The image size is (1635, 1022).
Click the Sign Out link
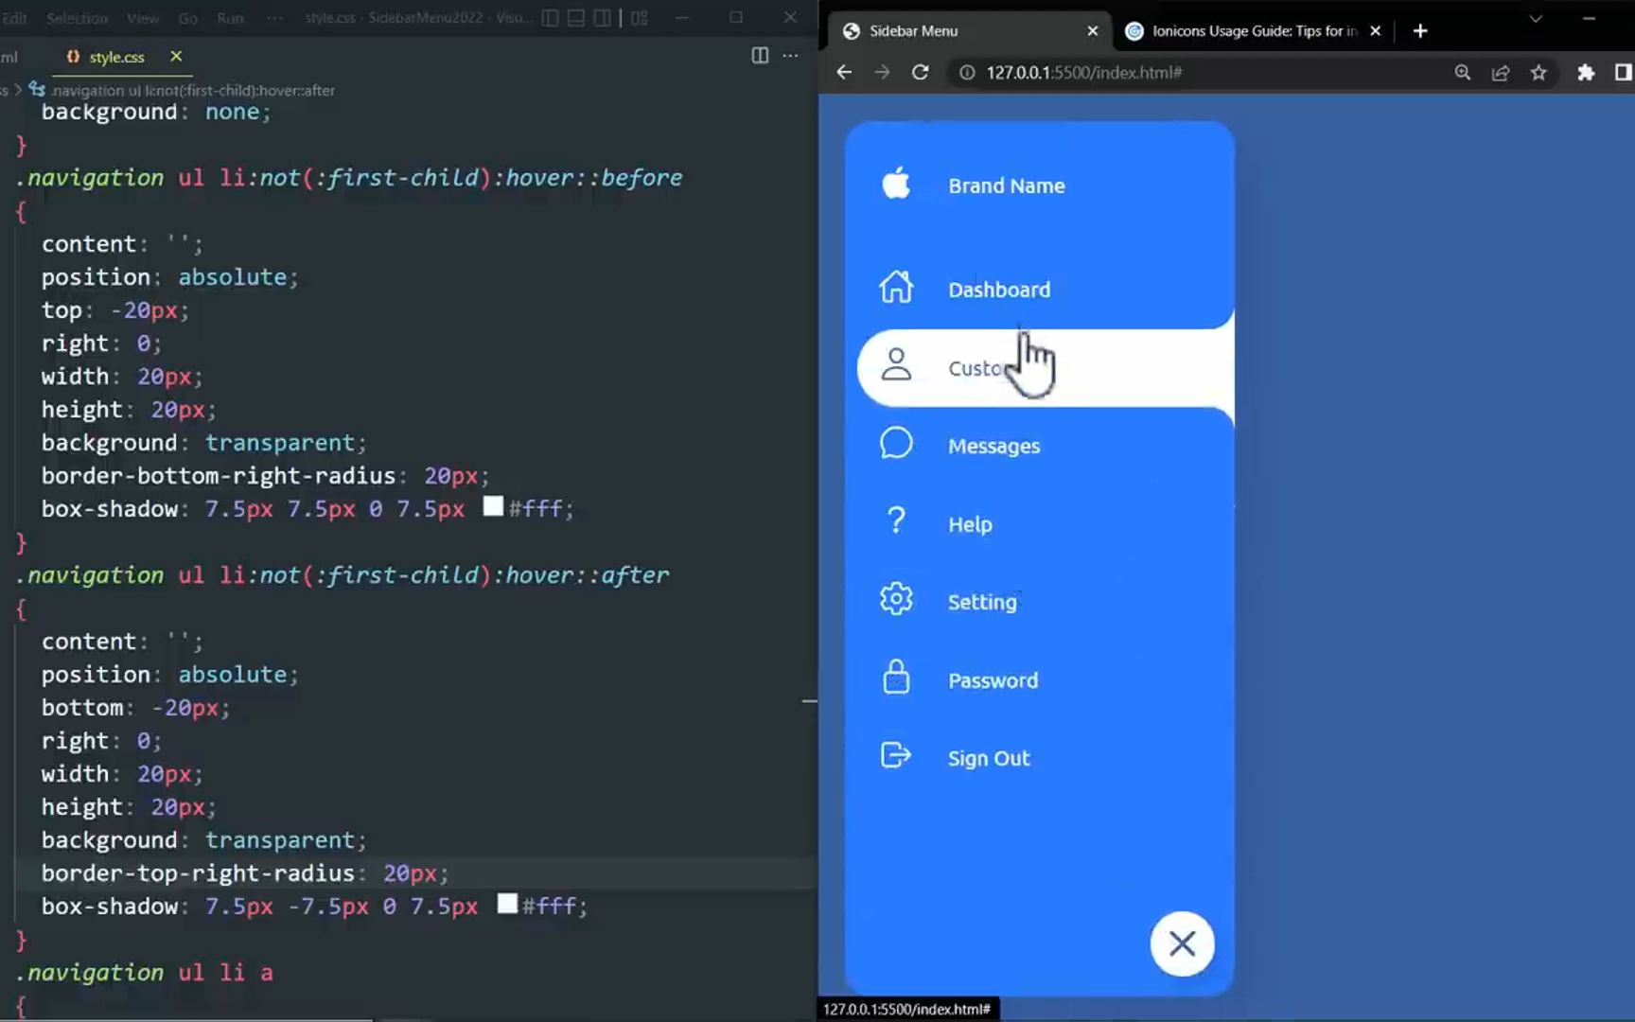pos(989,759)
